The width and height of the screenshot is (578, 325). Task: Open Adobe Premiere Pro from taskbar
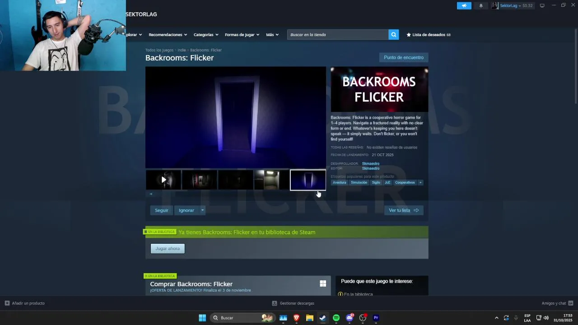point(376,318)
